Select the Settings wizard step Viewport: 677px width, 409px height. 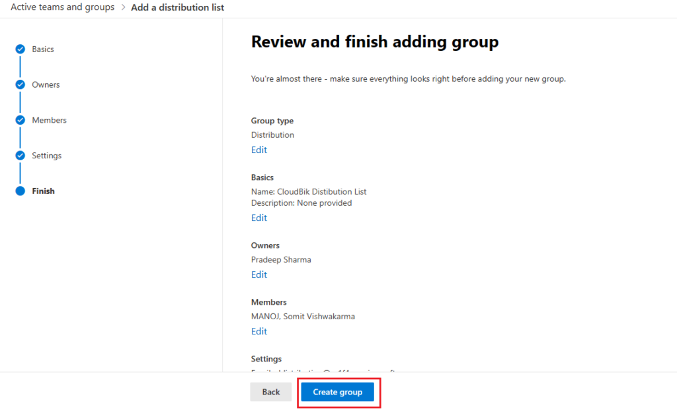tap(47, 156)
